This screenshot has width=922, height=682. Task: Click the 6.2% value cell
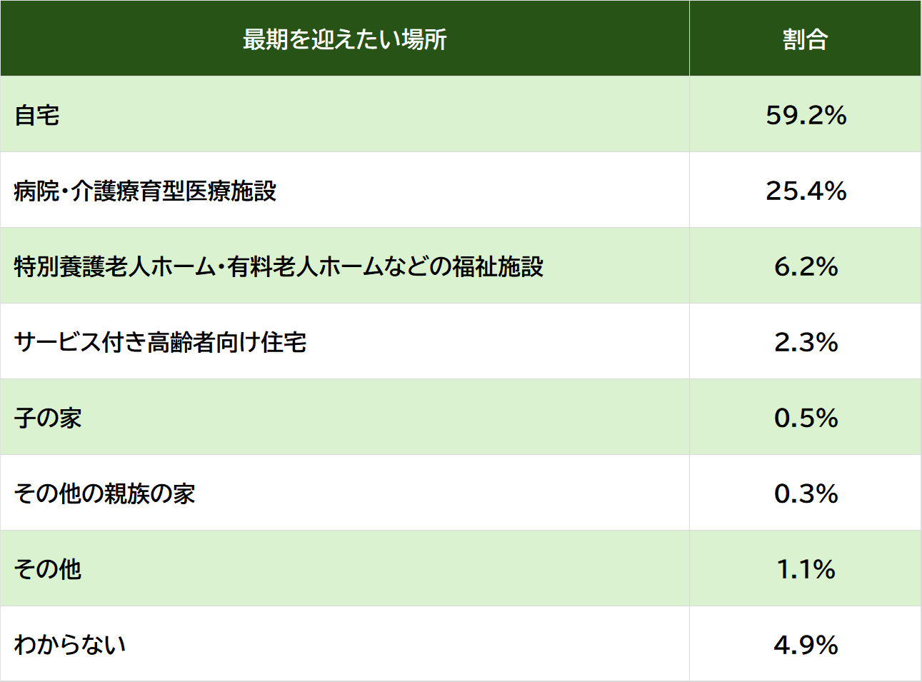[x=806, y=266]
